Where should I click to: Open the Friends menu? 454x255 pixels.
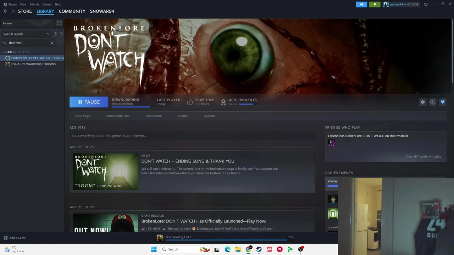point(34,4)
